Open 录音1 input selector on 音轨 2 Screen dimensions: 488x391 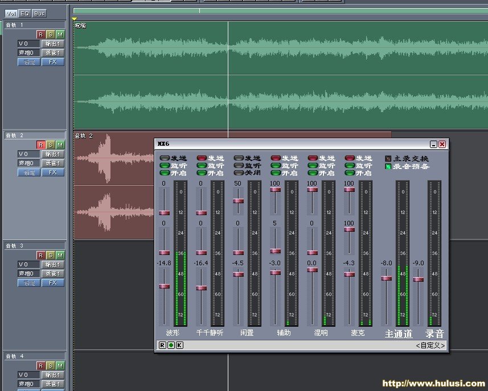pos(53,163)
